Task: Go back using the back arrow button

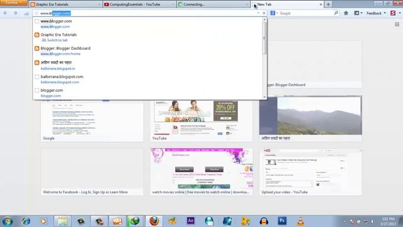Action: click(5, 13)
